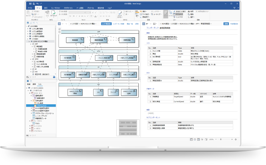Collapse the ribbon with the chevron

[238, 8]
